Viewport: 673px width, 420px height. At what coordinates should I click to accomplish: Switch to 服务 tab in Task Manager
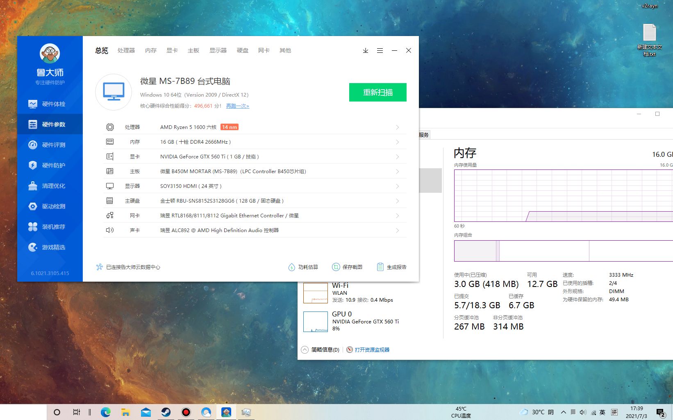424,135
